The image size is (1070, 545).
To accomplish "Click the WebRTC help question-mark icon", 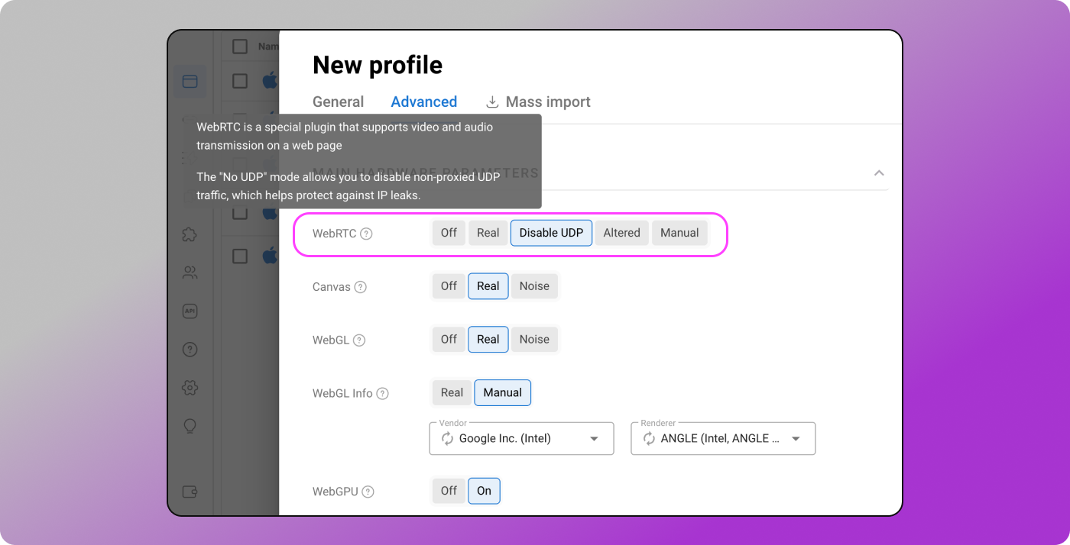I will pyautogui.click(x=368, y=234).
